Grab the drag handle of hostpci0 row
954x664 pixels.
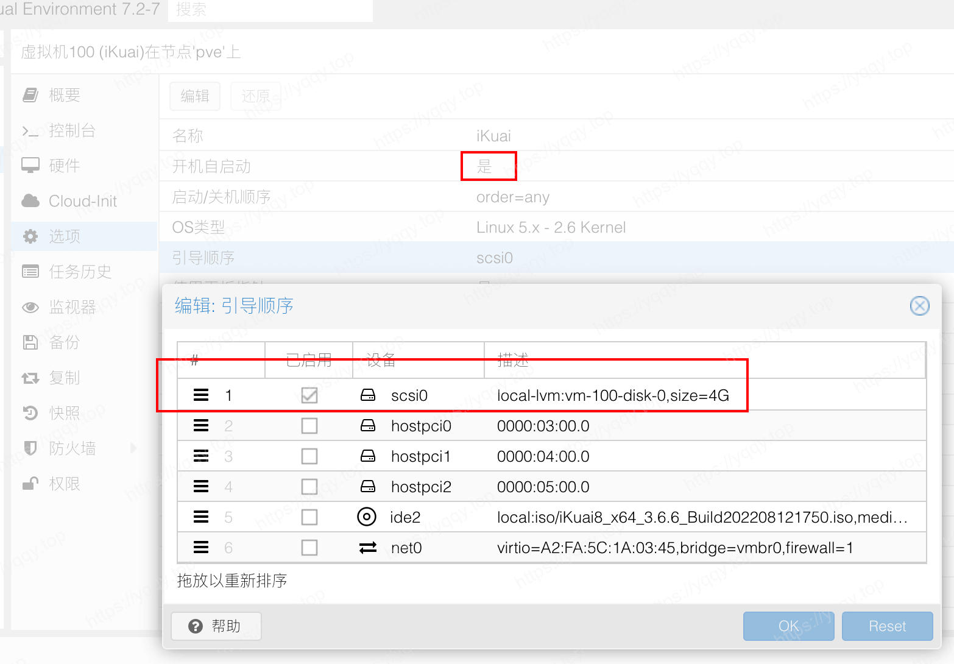tap(201, 426)
